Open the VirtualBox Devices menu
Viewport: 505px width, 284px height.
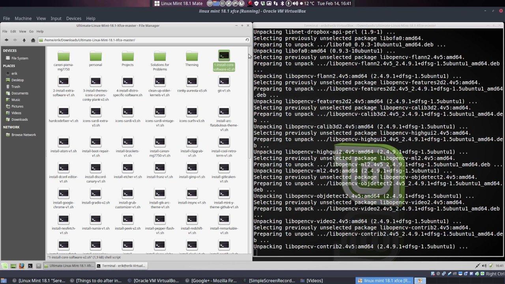click(x=73, y=19)
